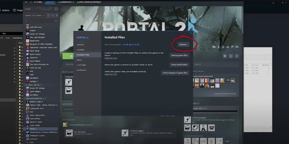Viewport: 289px width, 144px height.
Task: Toggle the ready-to-play filter icon
Action: coord(57,15)
